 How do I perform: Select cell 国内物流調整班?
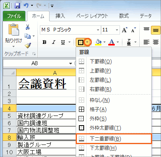46,130
